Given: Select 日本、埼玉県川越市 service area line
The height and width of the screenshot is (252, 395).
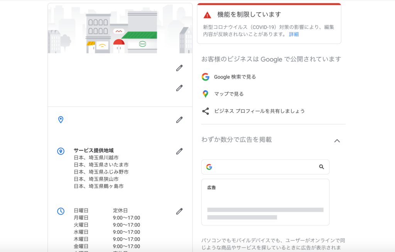Looking at the screenshot, I should point(96,157).
